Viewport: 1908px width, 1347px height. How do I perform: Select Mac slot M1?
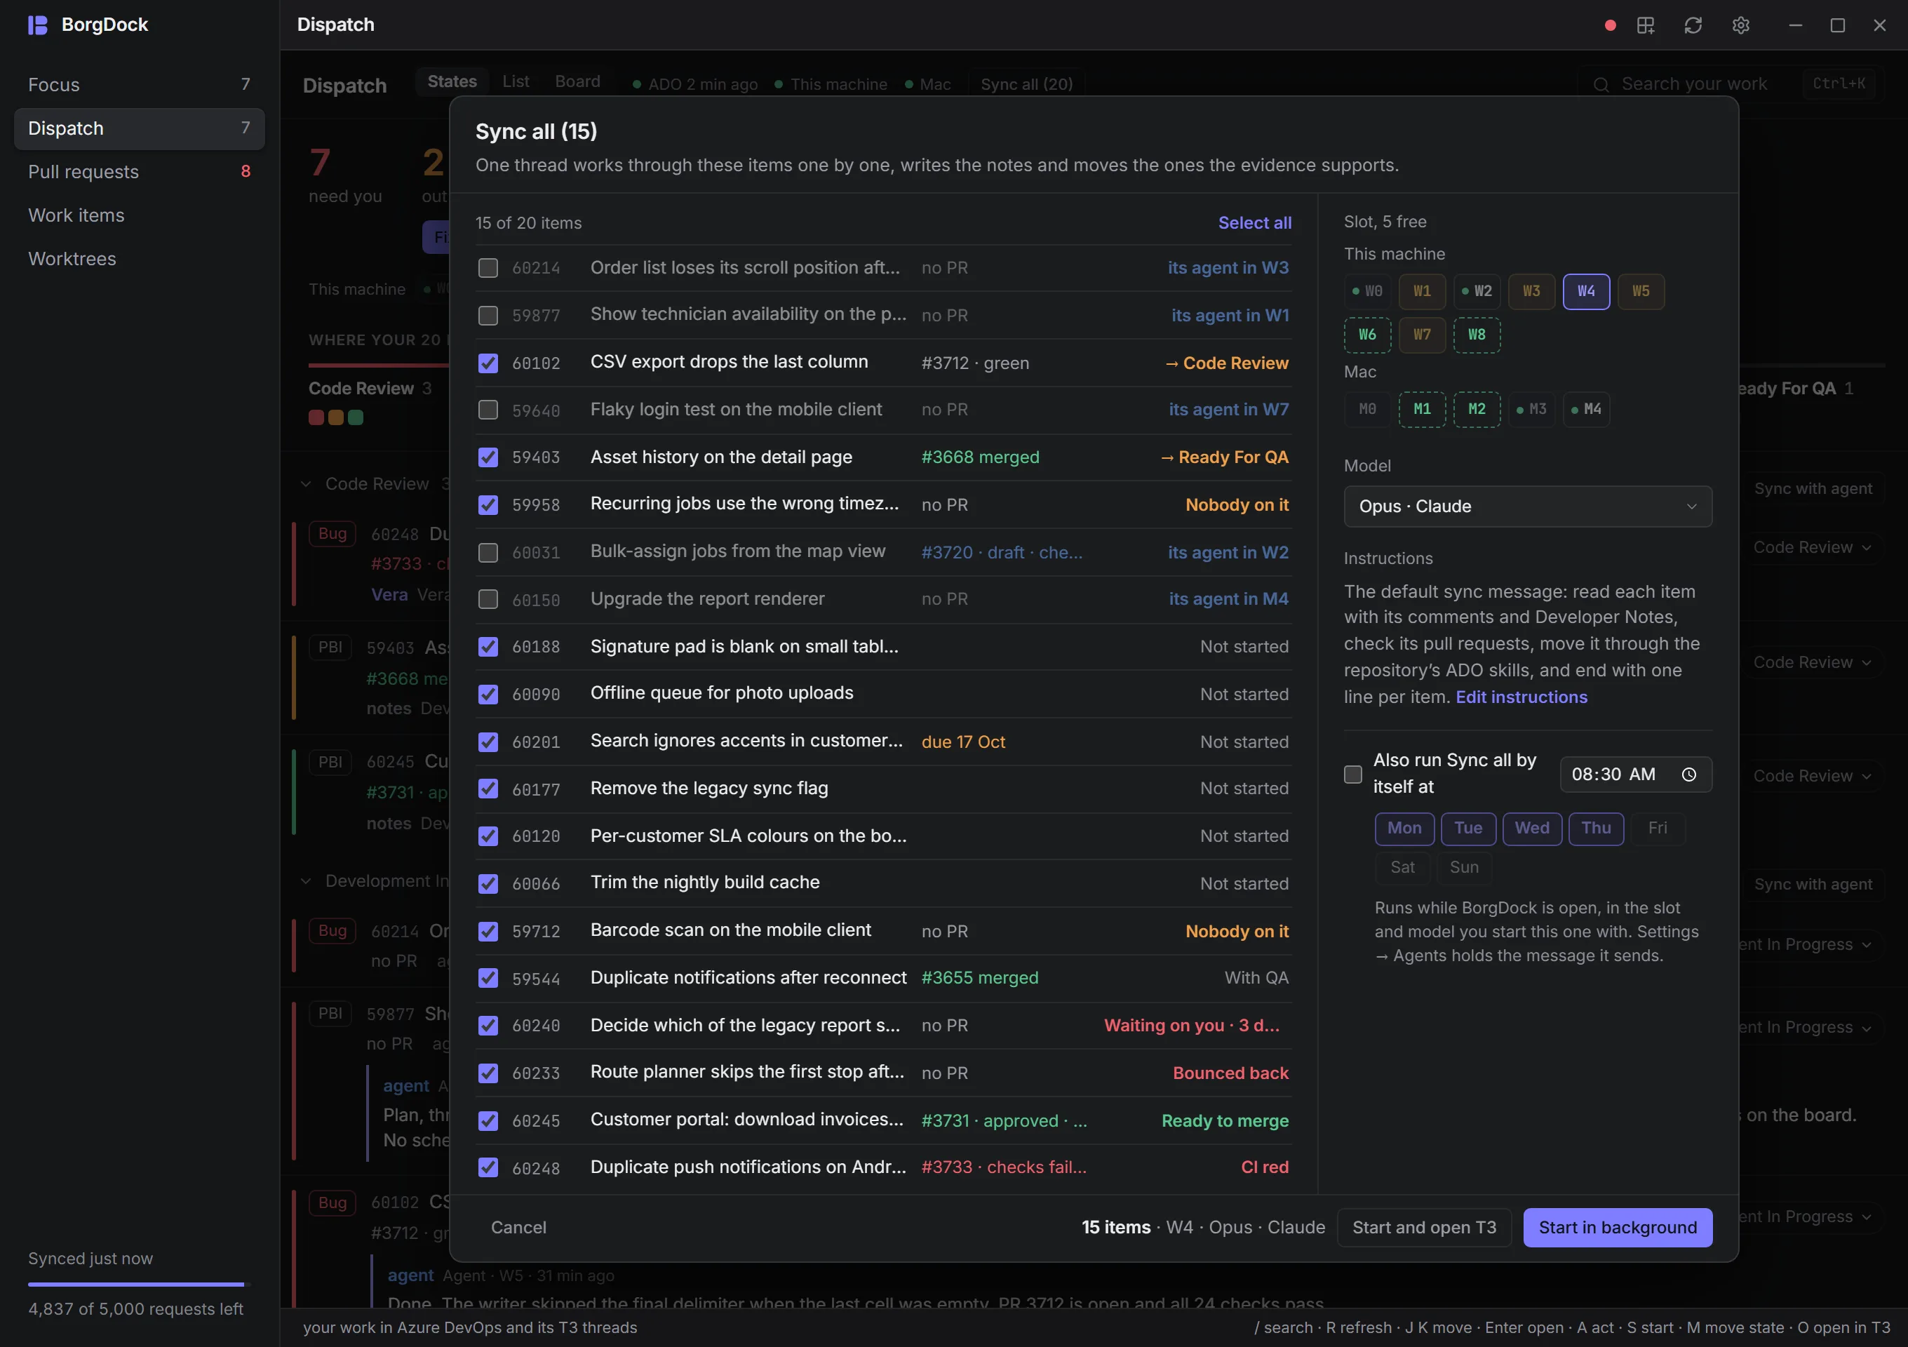pyautogui.click(x=1422, y=410)
